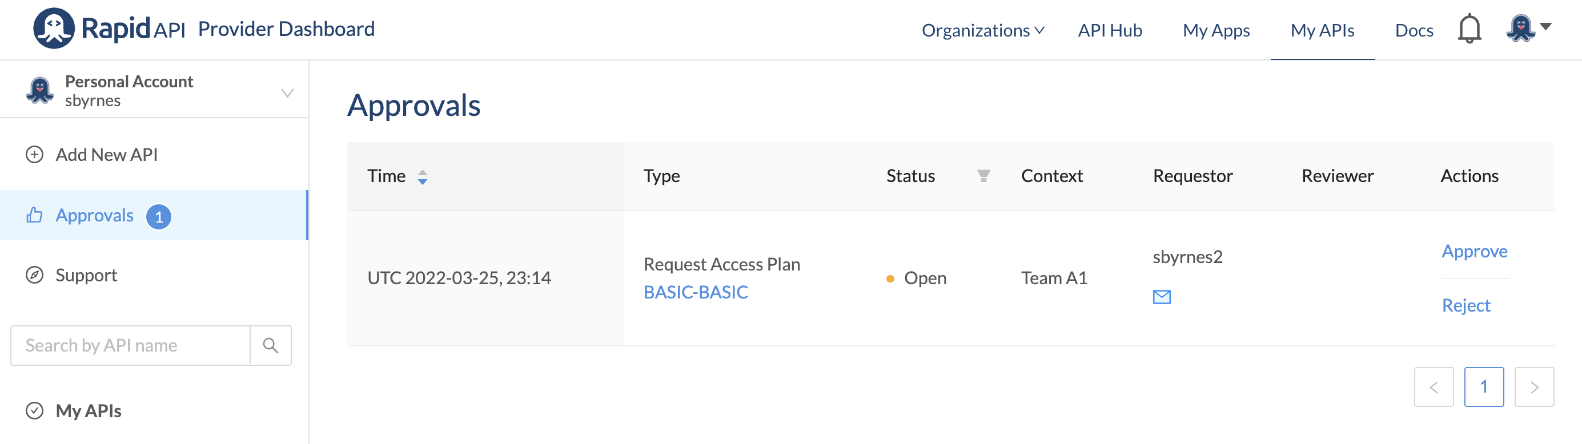Image resolution: width=1582 pixels, height=444 pixels.
Task: Select the Approvals sidebar item
Action: pos(95,215)
